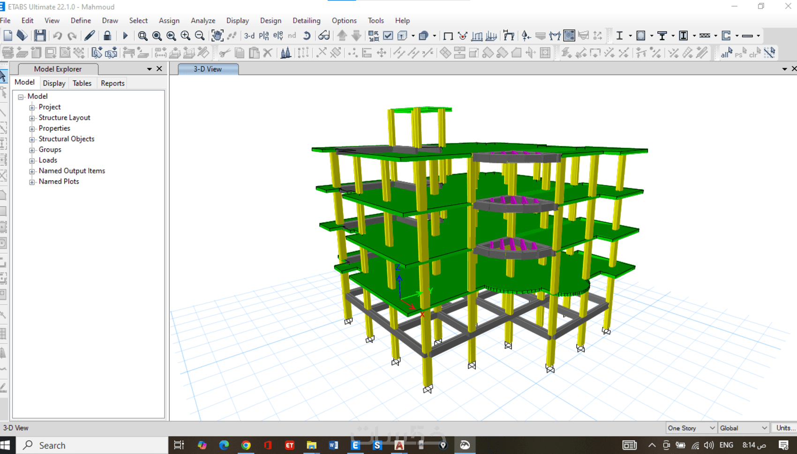The image size is (797, 454).
Task: Expand the Properties tree node
Action: pos(32,129)
